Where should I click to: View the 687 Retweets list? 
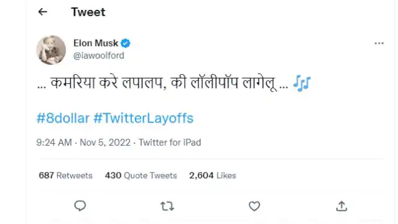coord(65,175)
